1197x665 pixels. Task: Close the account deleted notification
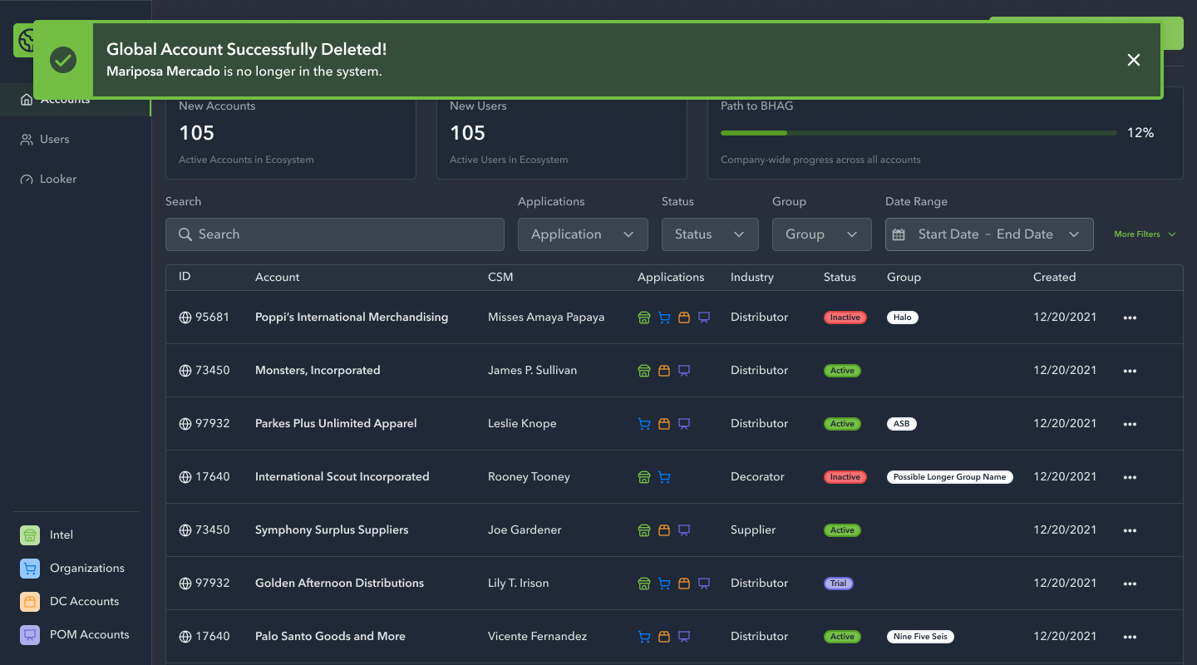click(1133, 60)
